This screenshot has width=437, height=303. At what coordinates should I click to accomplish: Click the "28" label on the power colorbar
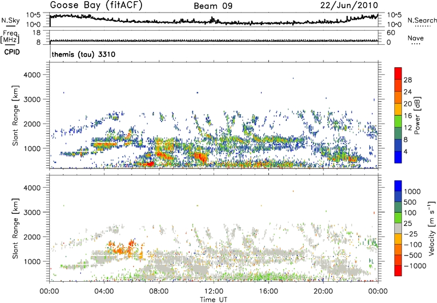click(x=408, y=80)
